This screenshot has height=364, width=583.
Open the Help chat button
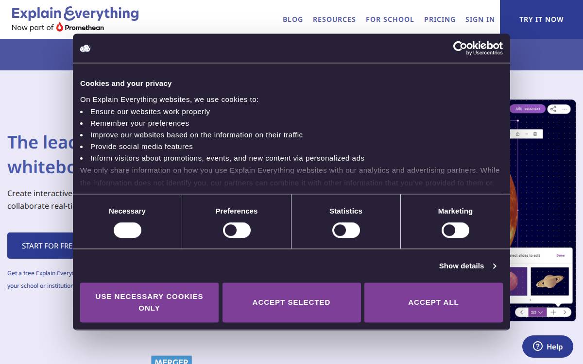coord(548,347)
